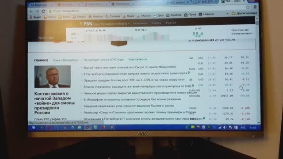Select the Санкт-Петербург news tab

pyautogui.click(x=66, y=60)
